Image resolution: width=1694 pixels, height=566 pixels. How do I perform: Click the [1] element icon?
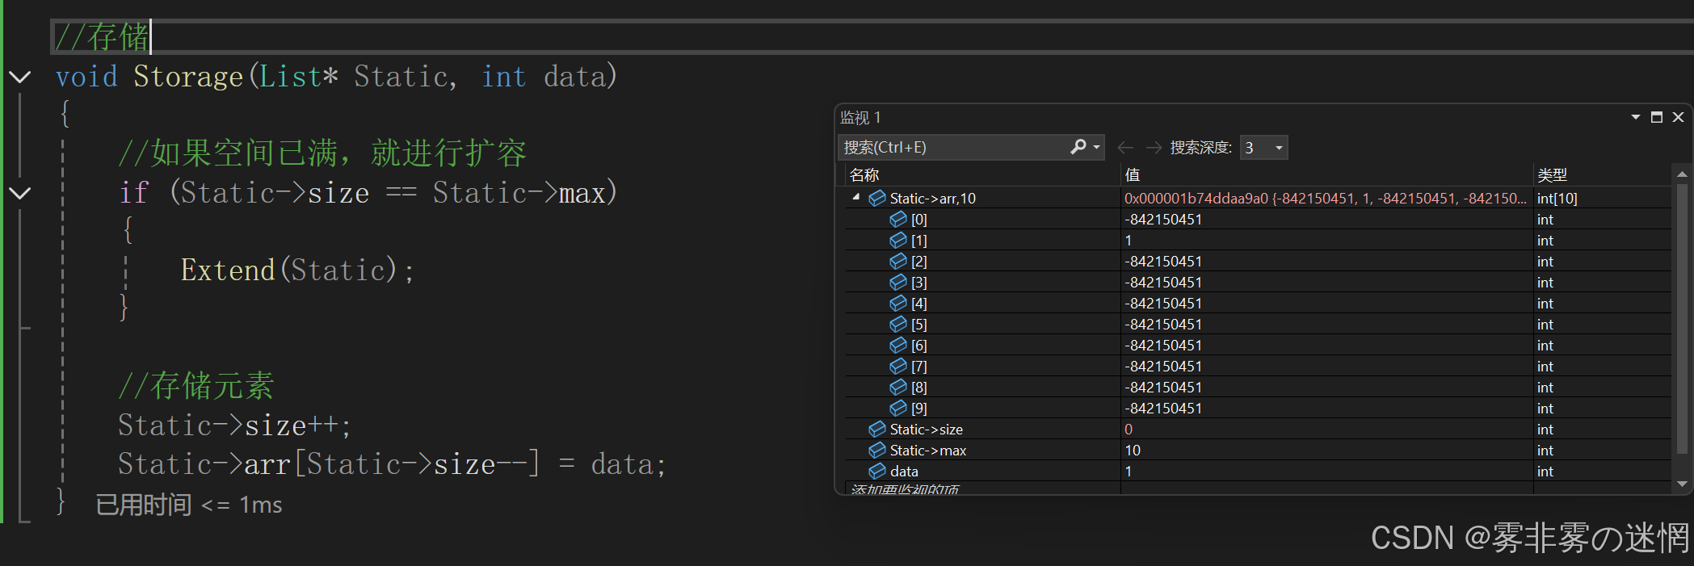coord(898,240)
